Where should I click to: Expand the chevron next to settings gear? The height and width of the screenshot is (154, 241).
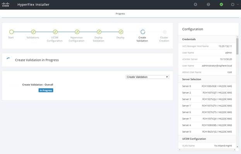pyautogui.click(x=238, y=5)
